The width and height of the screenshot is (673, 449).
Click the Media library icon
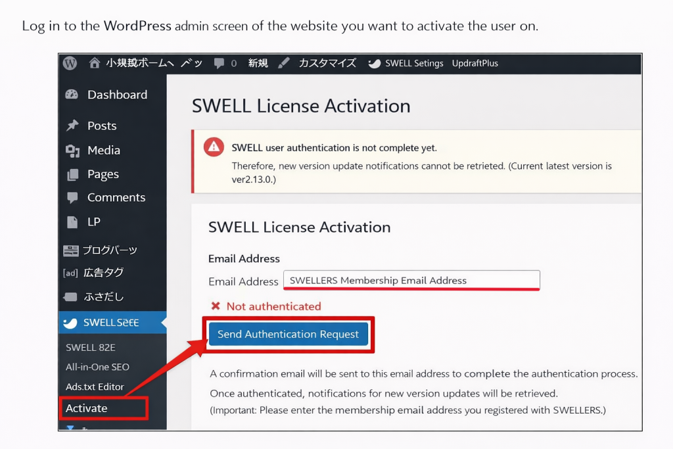(x=72, y=150)
